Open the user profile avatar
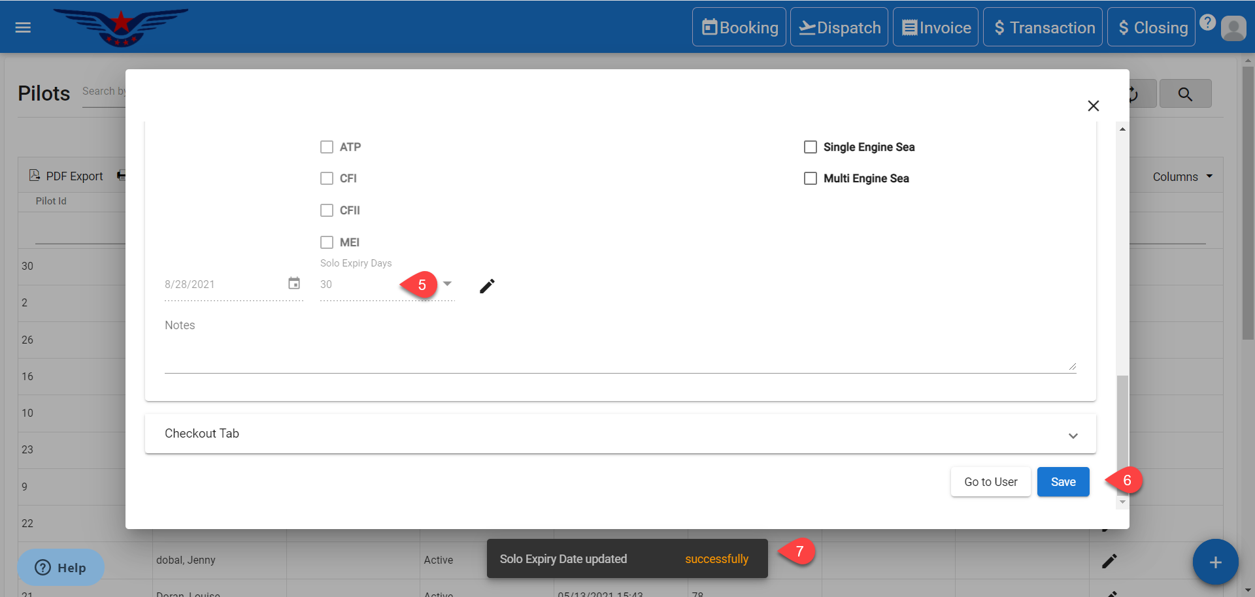 tap(1233, 28)
